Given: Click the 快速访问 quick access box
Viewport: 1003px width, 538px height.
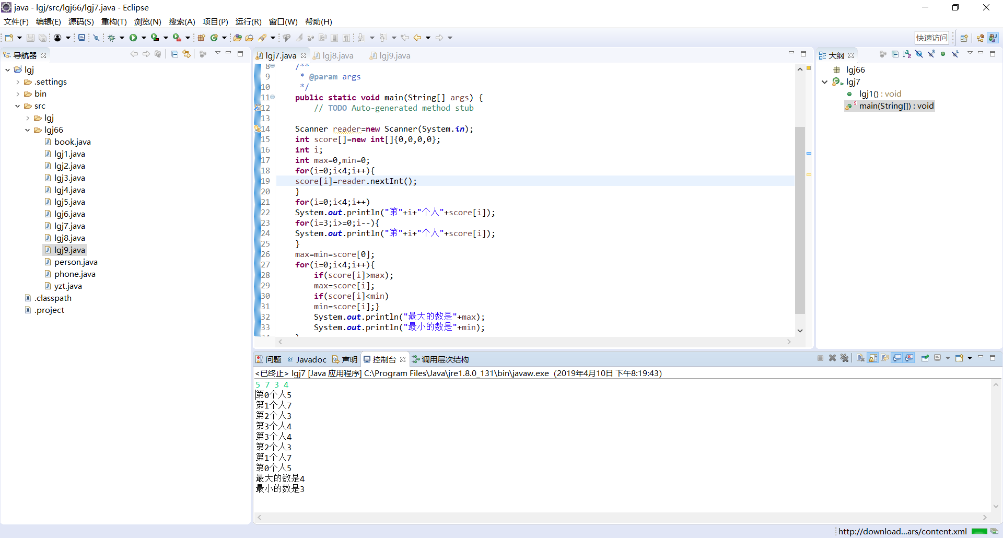Looking at the screenshot, I should (x=931, y=38).
